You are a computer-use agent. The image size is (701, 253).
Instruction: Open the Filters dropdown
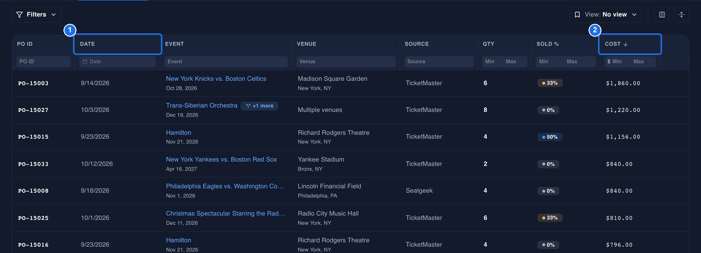37,15
